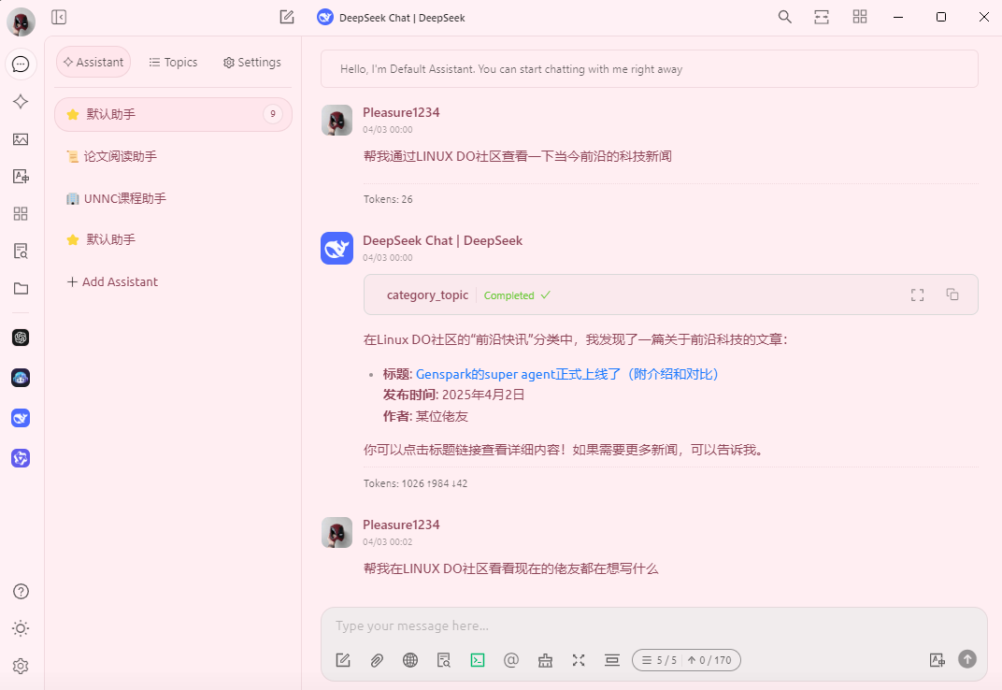This screenshot has width=1002, height=690.
Task: Open the Paintings image icon in sidebar
Action: [21, 138]
